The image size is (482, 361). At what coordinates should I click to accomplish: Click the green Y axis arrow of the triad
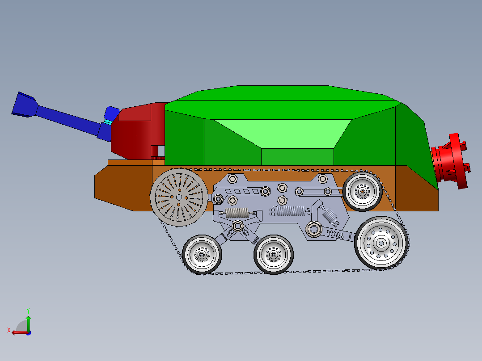28,318
